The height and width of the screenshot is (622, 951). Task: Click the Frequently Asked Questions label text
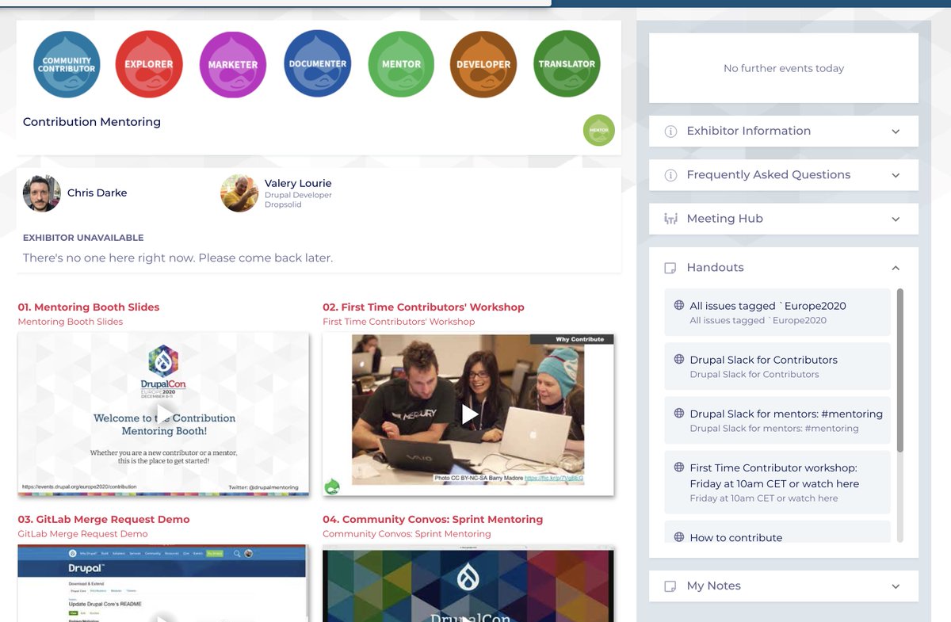point(769,174)
